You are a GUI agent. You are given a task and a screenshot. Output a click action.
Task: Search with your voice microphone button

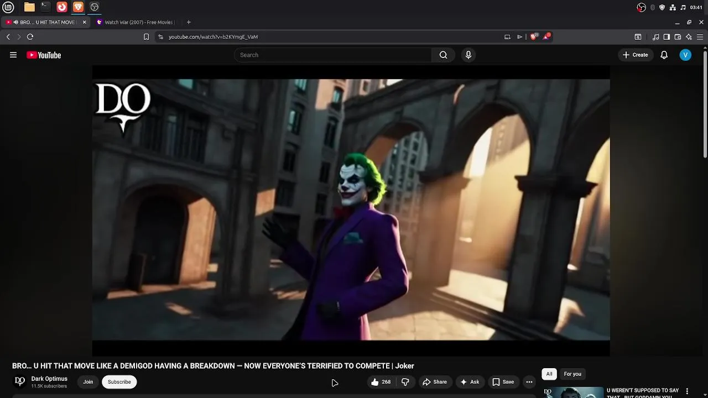[468, 55]
